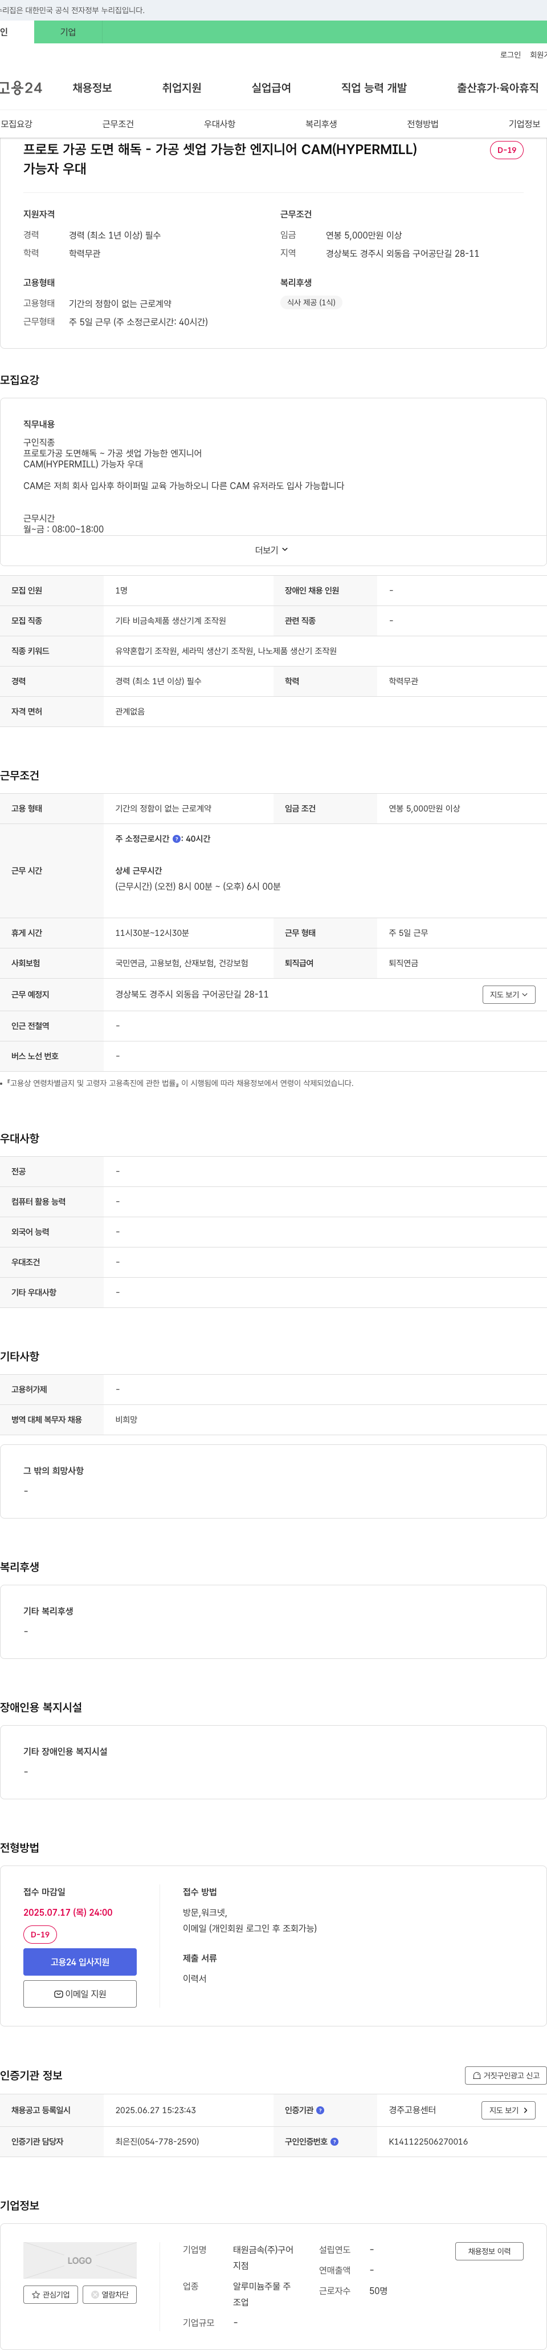
Task: Add company with 관심기업 button
Action: pyautogui.click(x=50, y=2294)
